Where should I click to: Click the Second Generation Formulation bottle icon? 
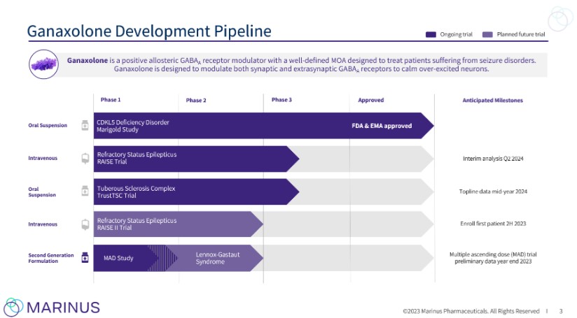click(85, 258)
